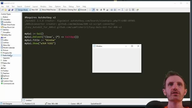
Task: Open the File menu
Action: (2, 7)
